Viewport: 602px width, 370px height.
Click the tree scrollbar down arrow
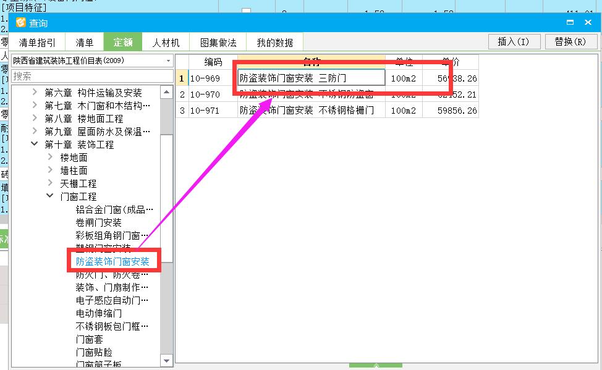tap(166, 360)
